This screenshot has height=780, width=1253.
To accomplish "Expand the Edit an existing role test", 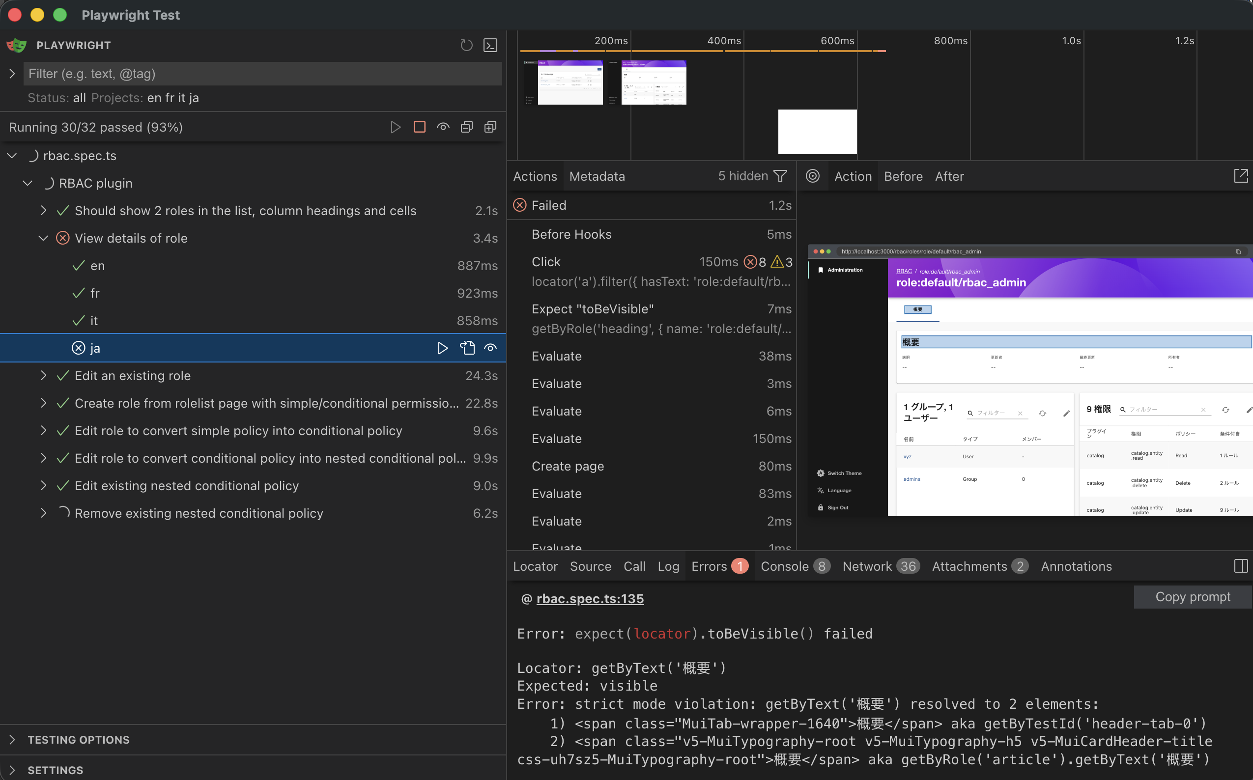I will (43, 376).
